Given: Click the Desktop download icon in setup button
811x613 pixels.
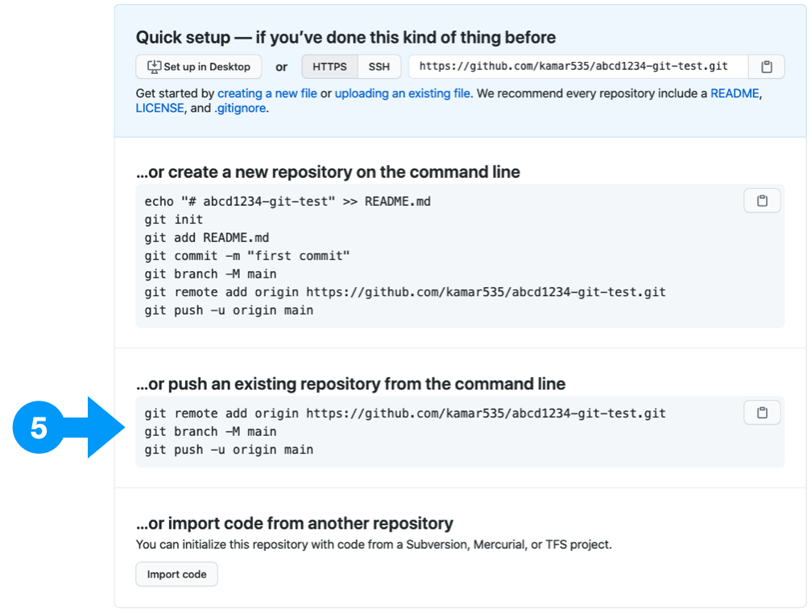Looking at the screenshot, I should (154, 67).
